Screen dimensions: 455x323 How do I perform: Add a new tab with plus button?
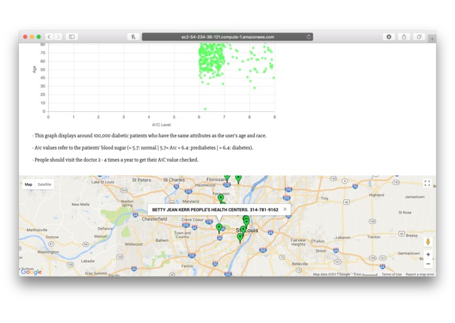(x=432, y=39)
